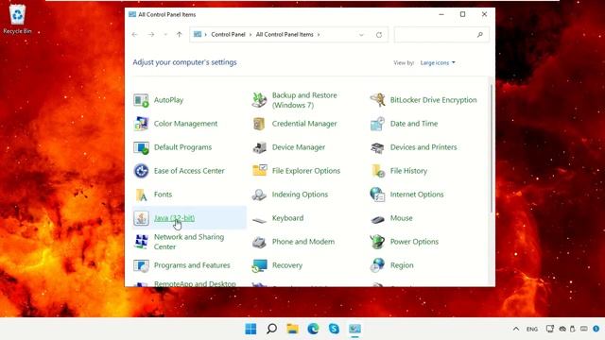Click the search magnifier in Control Panel
Viewport: 605px width, 340px height.
(x=479, y=35)
